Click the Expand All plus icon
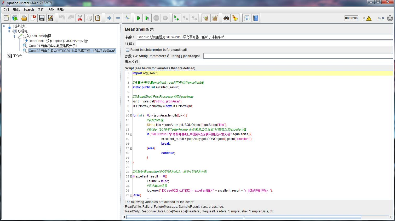395x221 pixels. pos(109,18)
